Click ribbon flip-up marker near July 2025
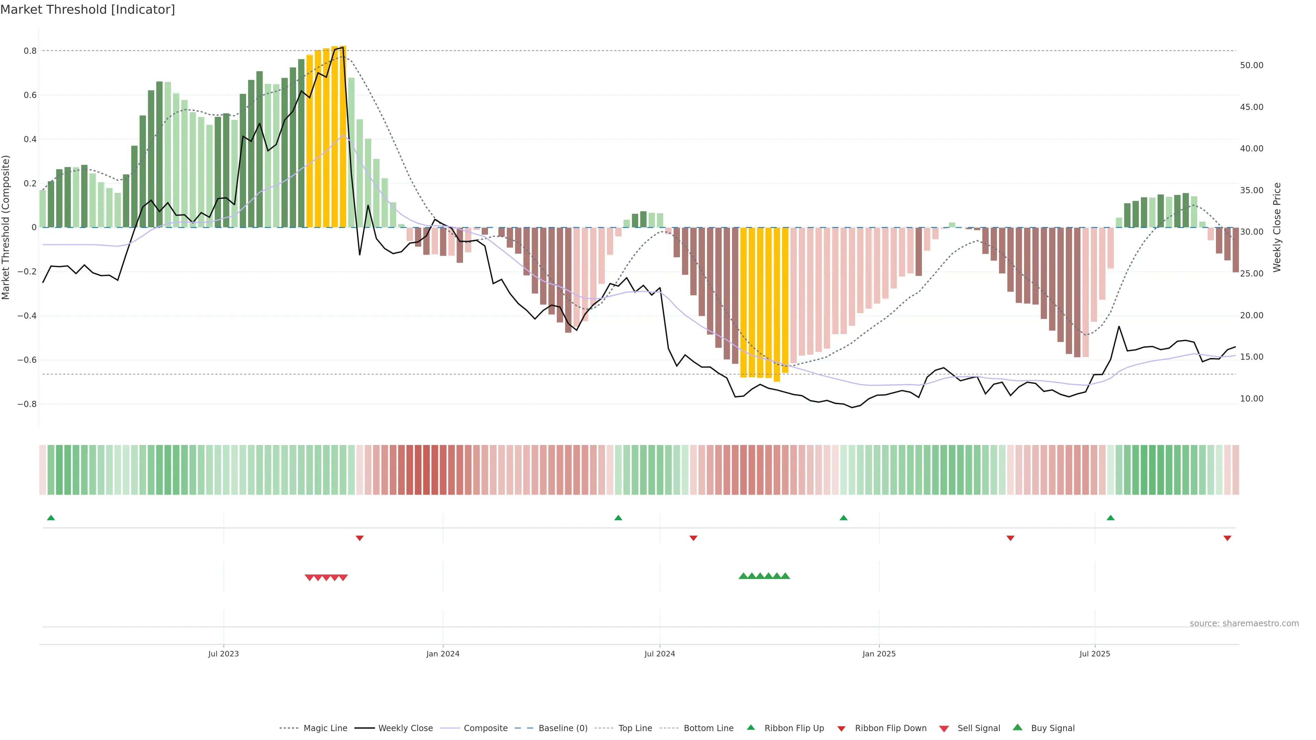The height and width of the screenshot is (740, 1316). coord(1110,518)
